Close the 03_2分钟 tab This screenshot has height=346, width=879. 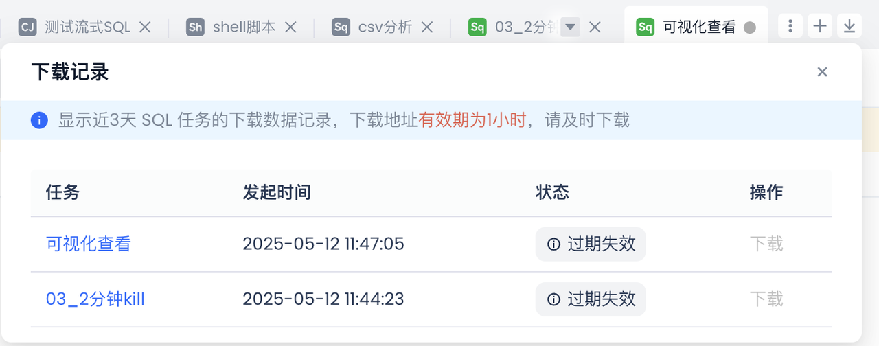tap(595, 27)
